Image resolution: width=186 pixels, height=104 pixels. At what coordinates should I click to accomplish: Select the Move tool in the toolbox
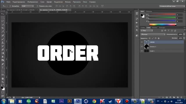coord(3,14)
